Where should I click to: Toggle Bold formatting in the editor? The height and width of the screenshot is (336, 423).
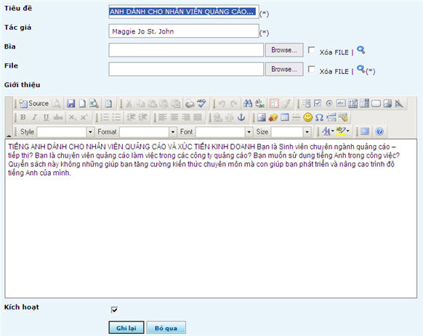23,118
